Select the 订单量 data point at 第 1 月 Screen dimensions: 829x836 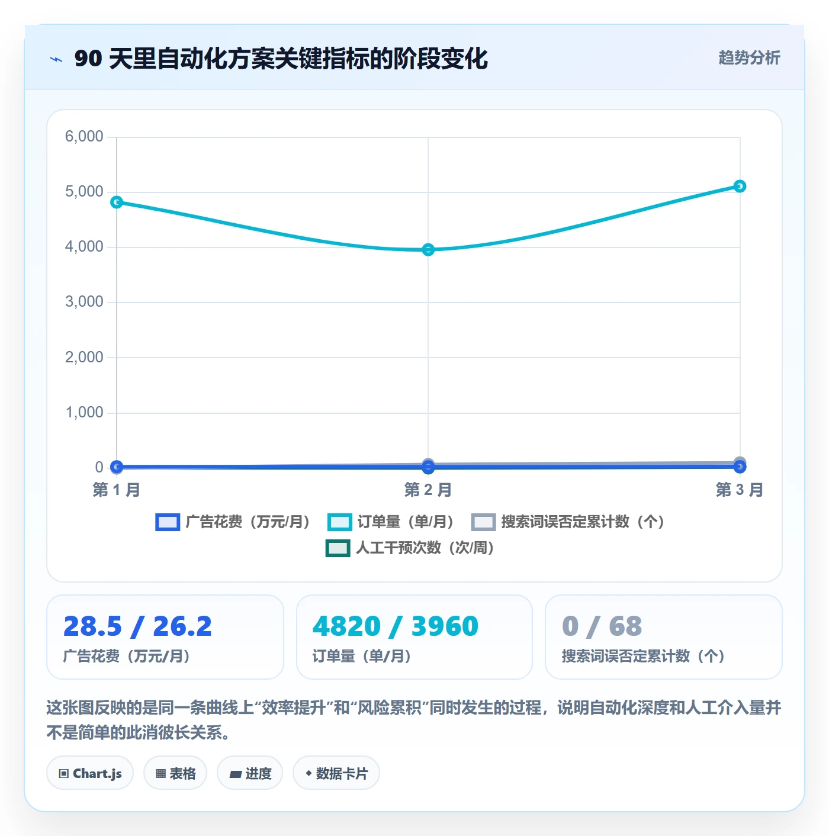coord(117,202)
